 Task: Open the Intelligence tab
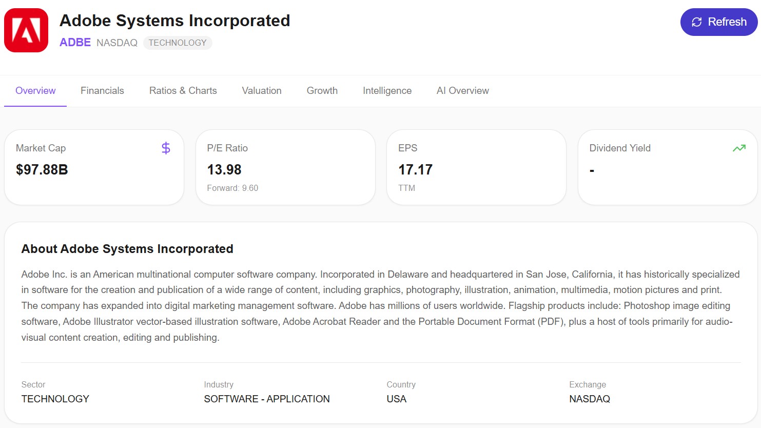(387, 91)
